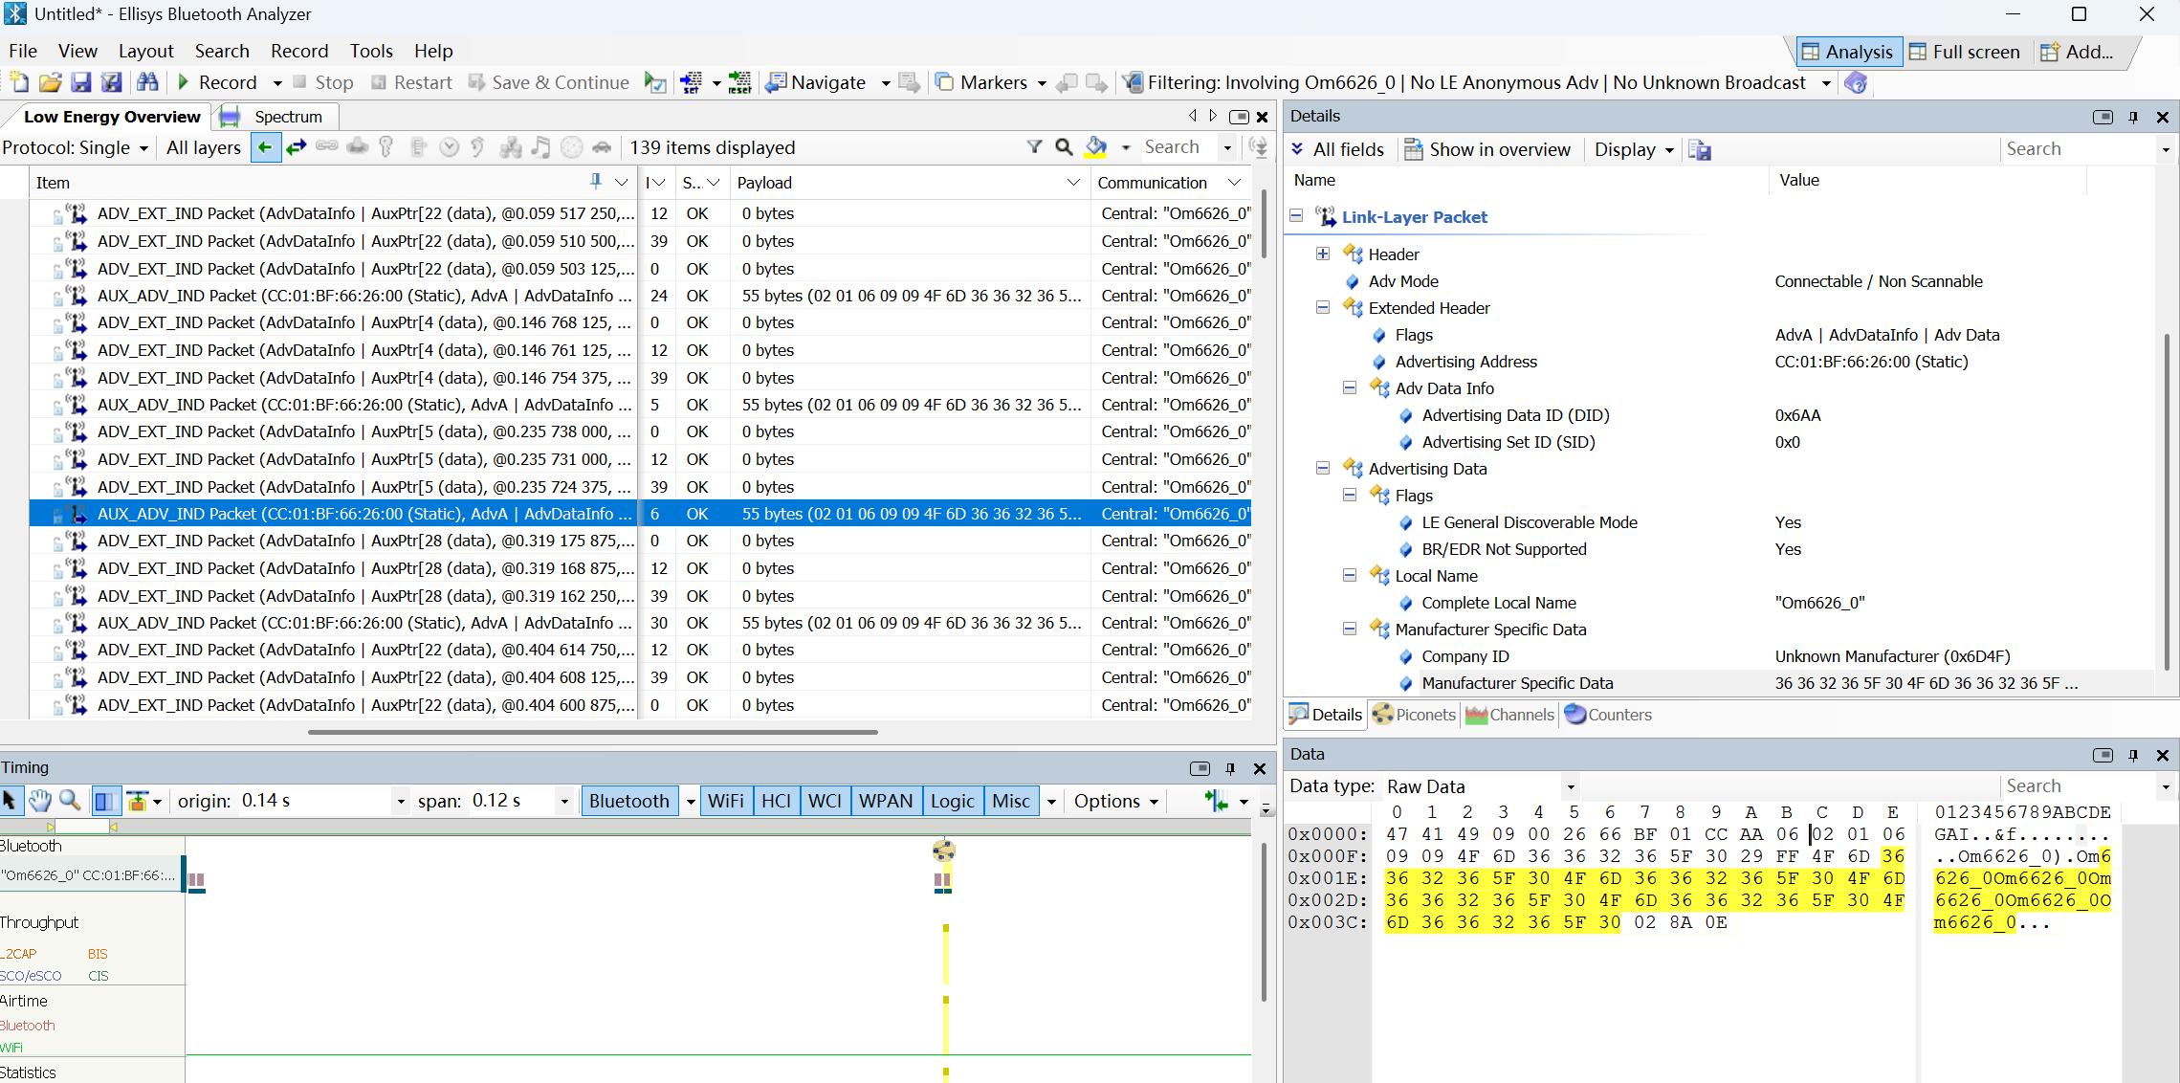Click the magnifier search icon in overview
The height and width of the screenshot is (1083, 2180).
point(1064,147)
